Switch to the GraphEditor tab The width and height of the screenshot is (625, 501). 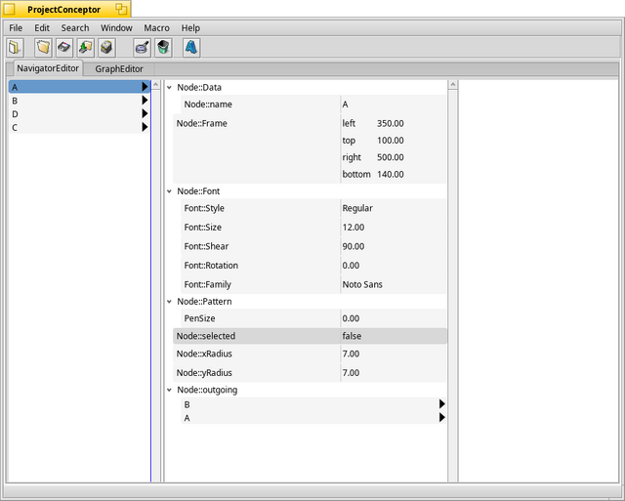pos(119,69)
